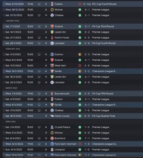Open the 2 - 5 West Ham result
Screen dimensions: 143x158
tap(87, 66)
